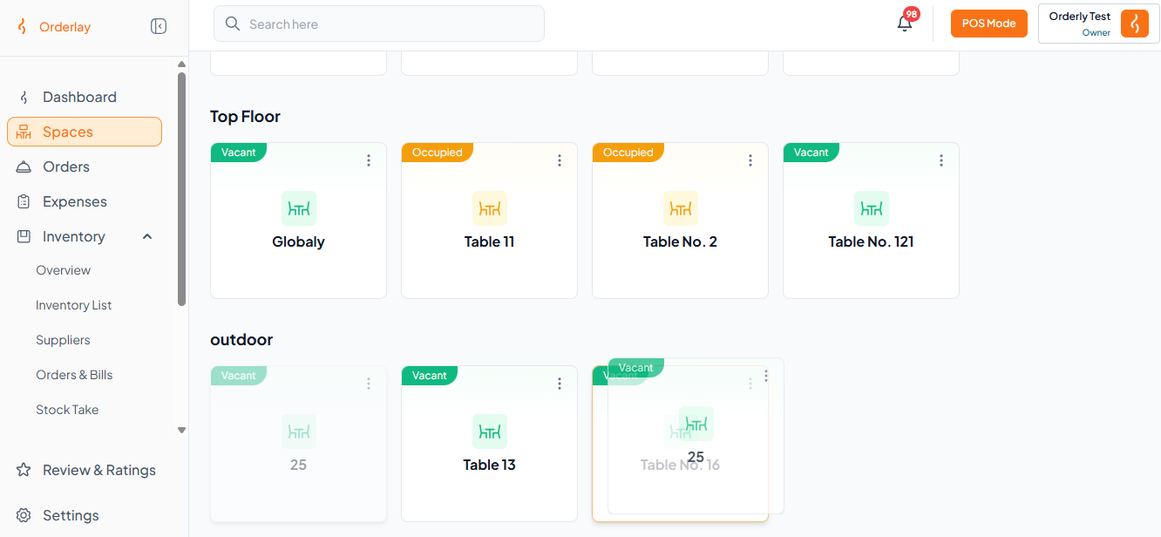Click the sidebar scroll up arrow
This screenshot has width=1161, height=537.
click(x=181, y=65)
